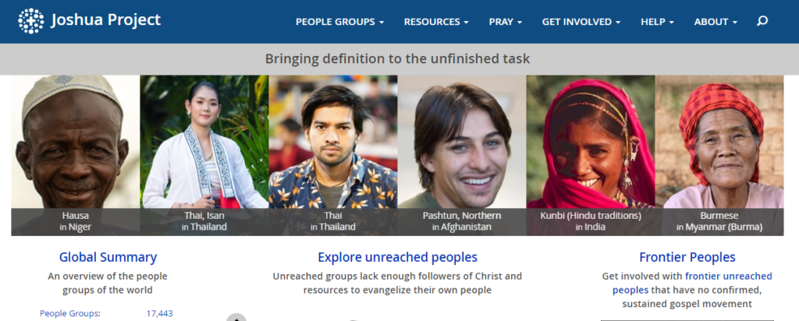This screenshot has height=321, width=799.
Task: Open the search magnifier icon
Action: tap(762, 21)
